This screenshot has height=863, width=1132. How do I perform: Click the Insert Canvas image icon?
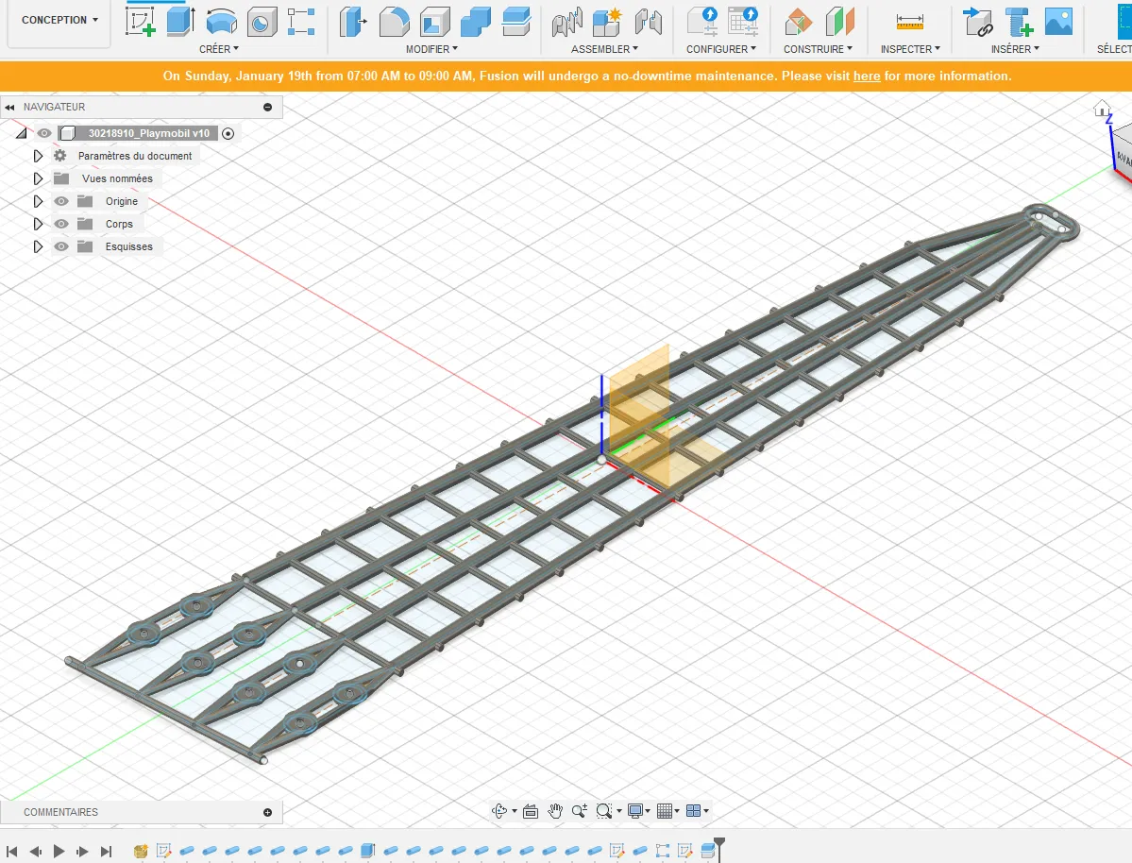(1058, 22)
